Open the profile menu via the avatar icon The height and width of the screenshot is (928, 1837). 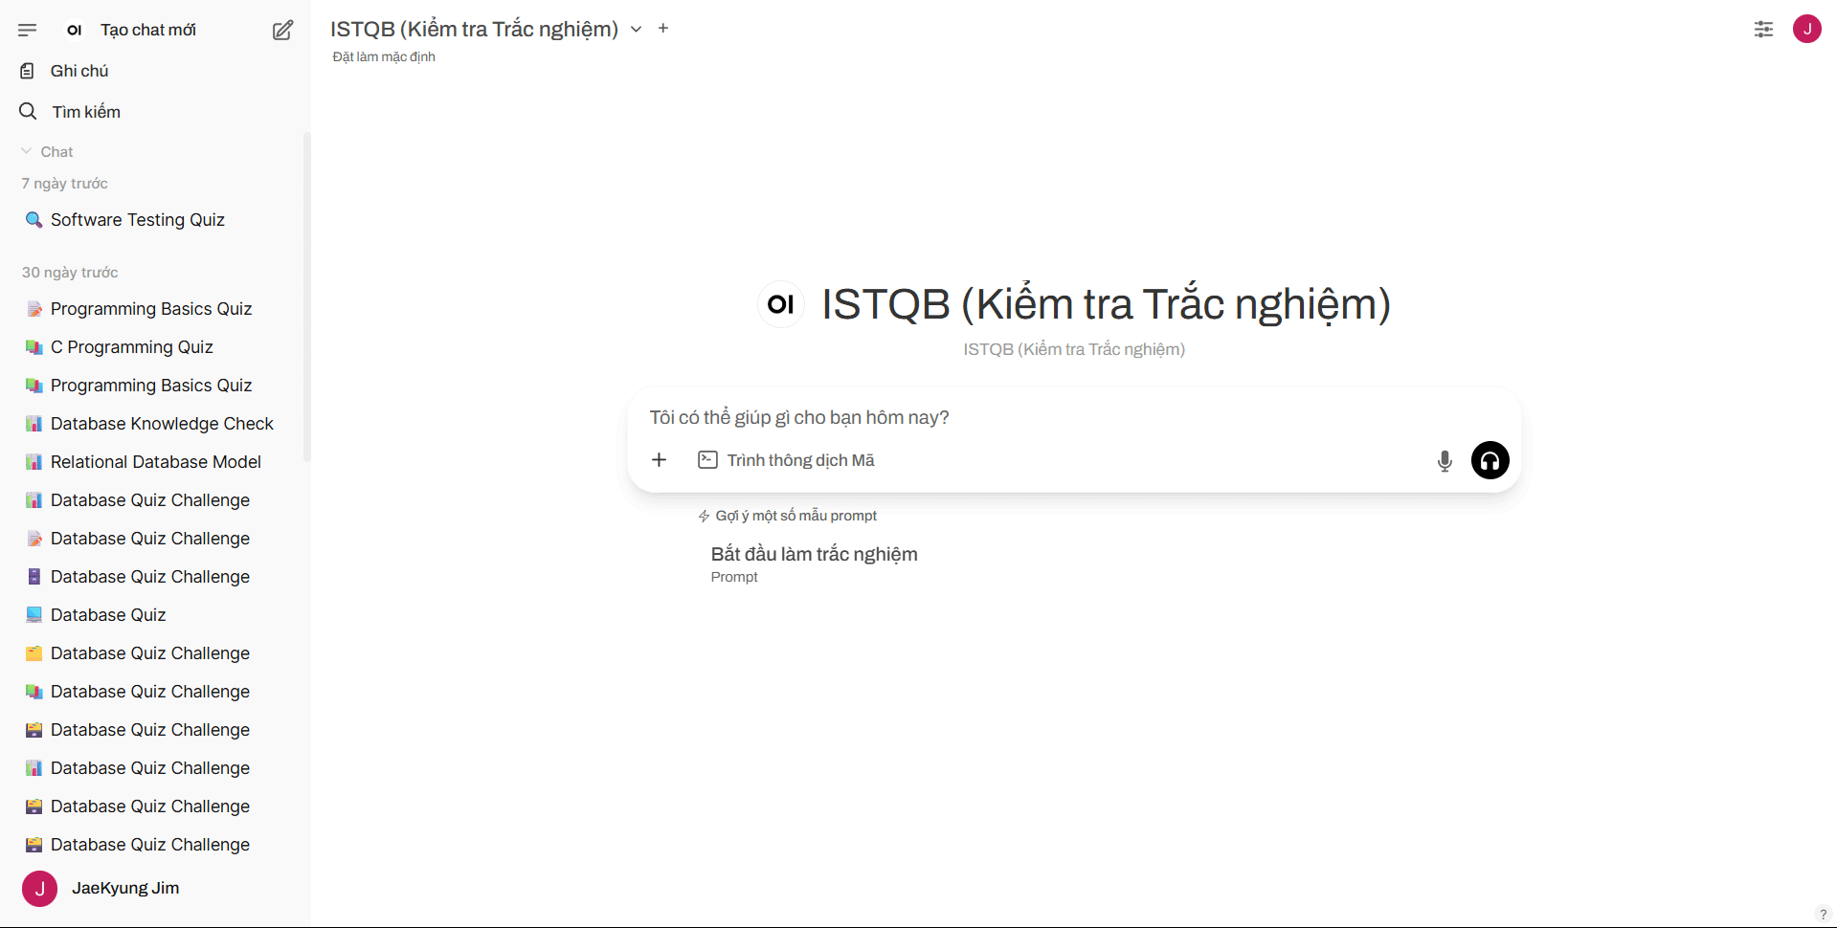pos(1807,30)
